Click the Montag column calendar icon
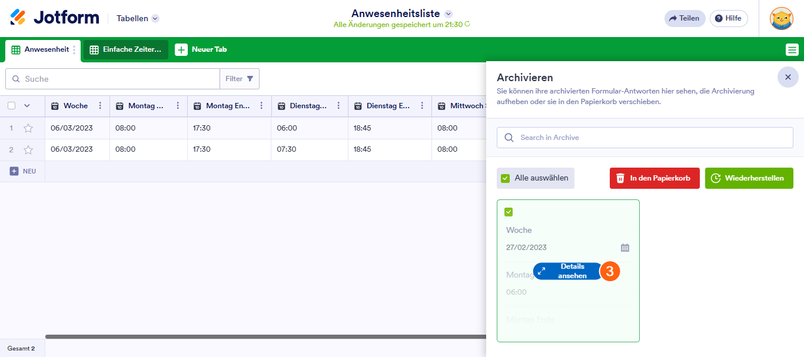 pyautogui.click(x=119, y=106)
